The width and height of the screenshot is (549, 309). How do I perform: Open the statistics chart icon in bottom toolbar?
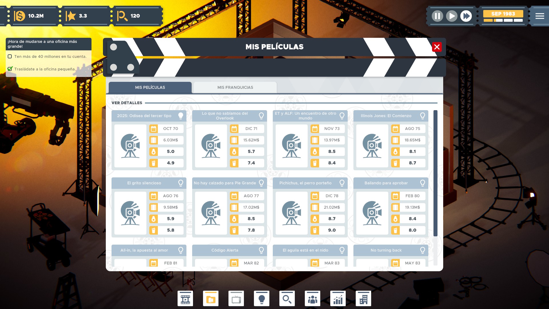point(338,299)
